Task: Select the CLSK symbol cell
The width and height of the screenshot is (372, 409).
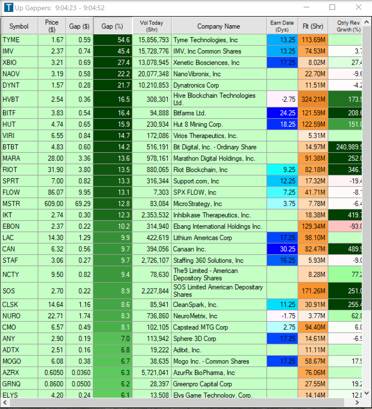Action: tap(19, 304)
